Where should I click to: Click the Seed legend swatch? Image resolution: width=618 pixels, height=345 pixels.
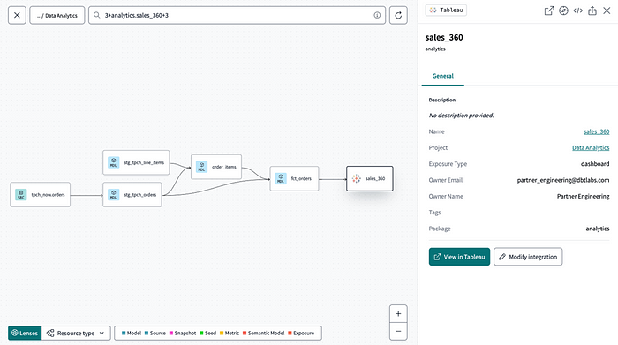coord(201,333)
